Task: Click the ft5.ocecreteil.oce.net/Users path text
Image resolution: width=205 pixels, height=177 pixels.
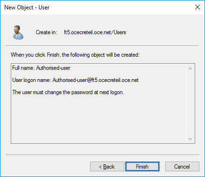Action: [95, 32]
